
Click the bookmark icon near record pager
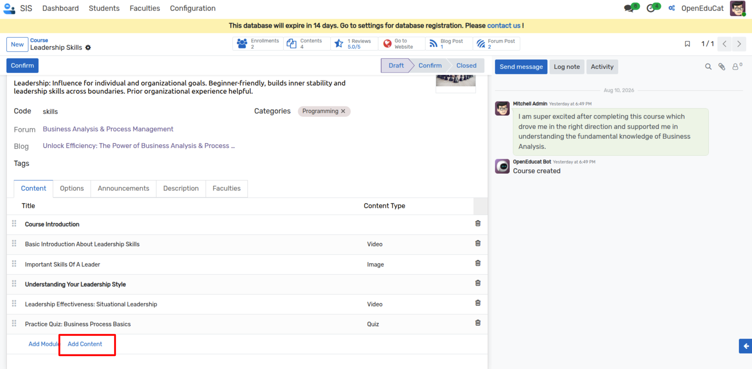(687, 44)
